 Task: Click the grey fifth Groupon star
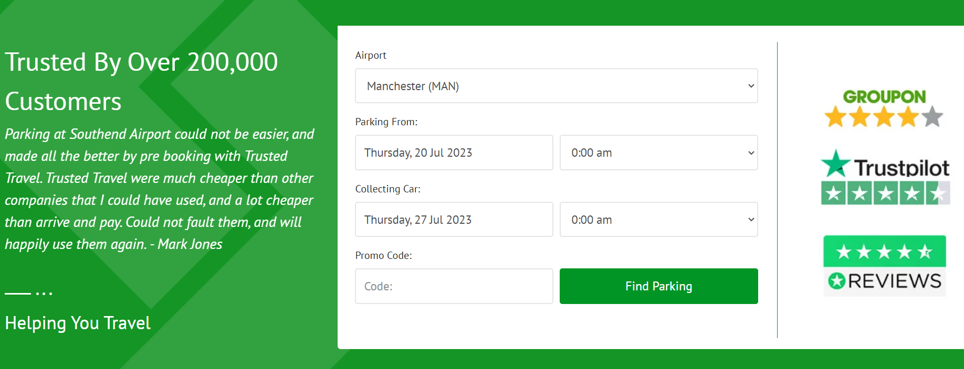point(932,117)
